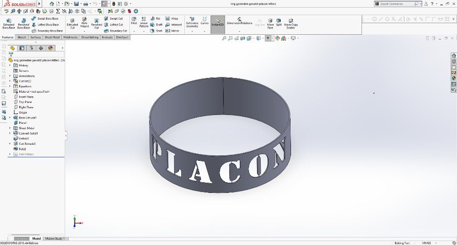Switch to the DisplayManager tab
The width and height of the screenshot is (457, 245).
click(50, 48)
